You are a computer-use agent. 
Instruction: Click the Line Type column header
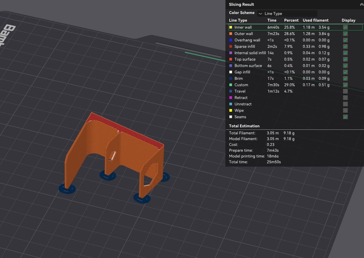click(x=238, y=20)
